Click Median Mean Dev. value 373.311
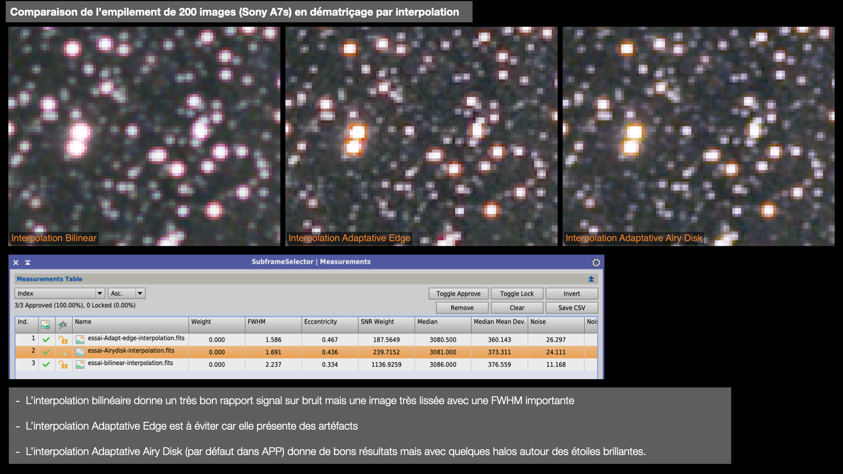This screenshot has height=474, width=843. pyautogui.click(x=499, y=352)
